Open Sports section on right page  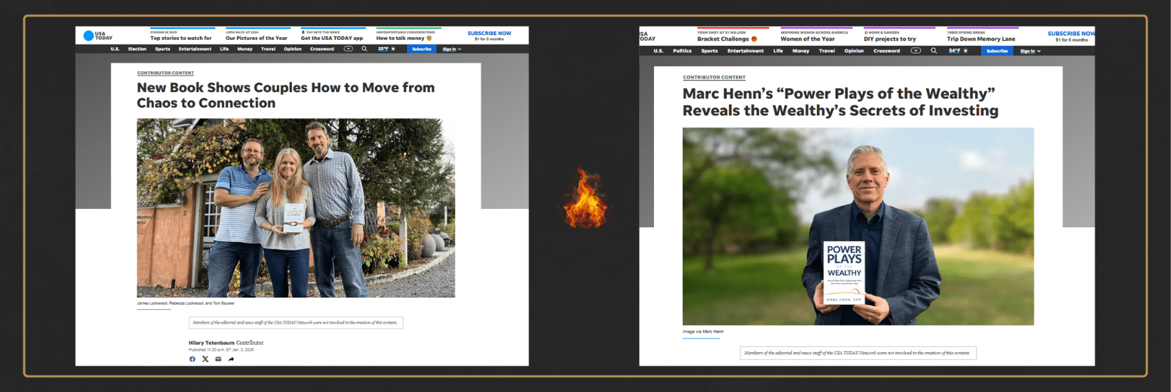click(709, 51)
